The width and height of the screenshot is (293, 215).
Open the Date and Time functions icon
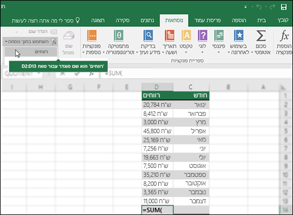tap(170, 35)
